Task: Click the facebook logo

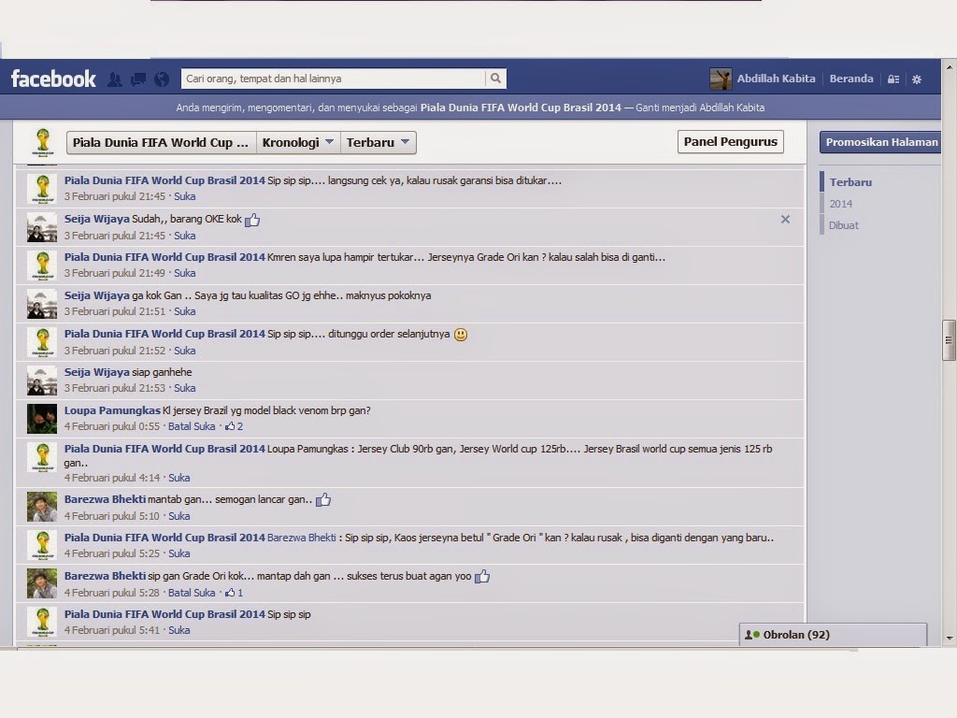Action: [x=53, y=79]
